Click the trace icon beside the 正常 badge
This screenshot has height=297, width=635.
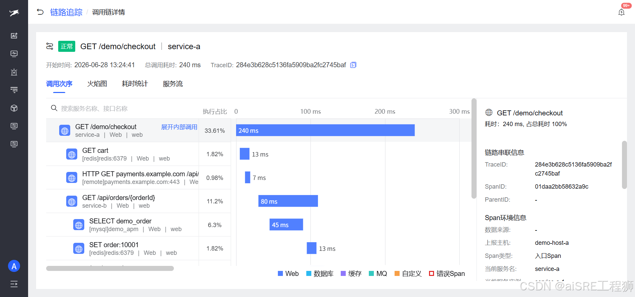point(50,46)
